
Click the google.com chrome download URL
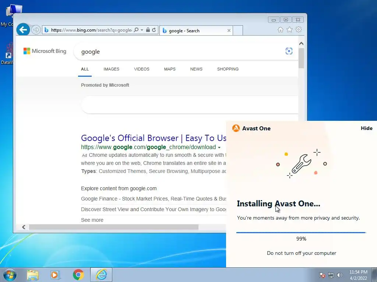pyautogui.click(x=148, y=147)
